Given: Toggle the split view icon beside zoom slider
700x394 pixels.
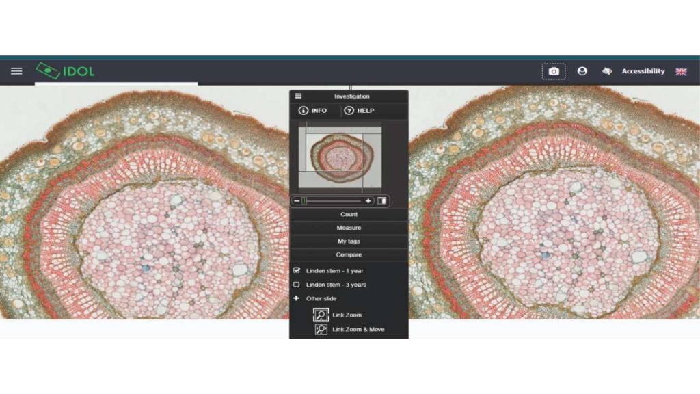Looking at the screenshot, I should [x=382, y=200].
